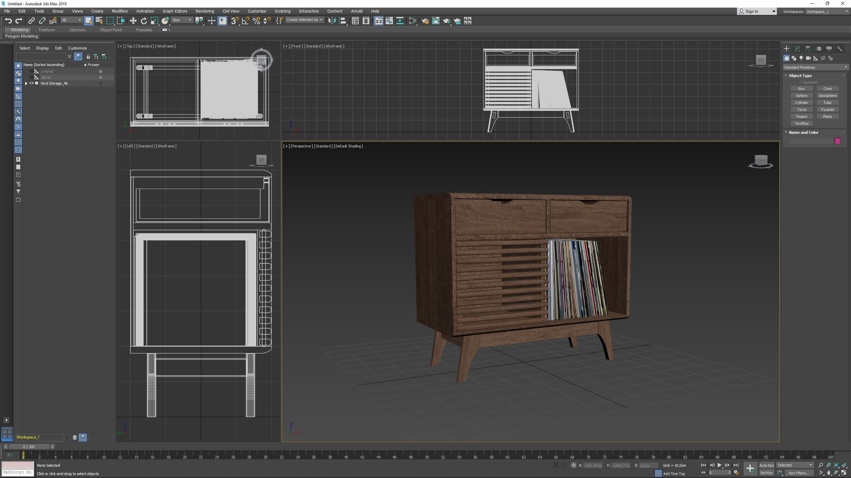The height and width of the screenshot is (478, 851).
Task: Open the Graph Editors menu
Action: coord(175,11)
